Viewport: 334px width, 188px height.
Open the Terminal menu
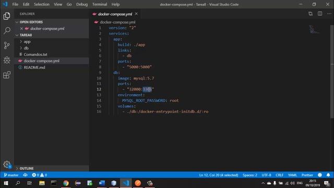pyautogui.click(x=100, y=4)
